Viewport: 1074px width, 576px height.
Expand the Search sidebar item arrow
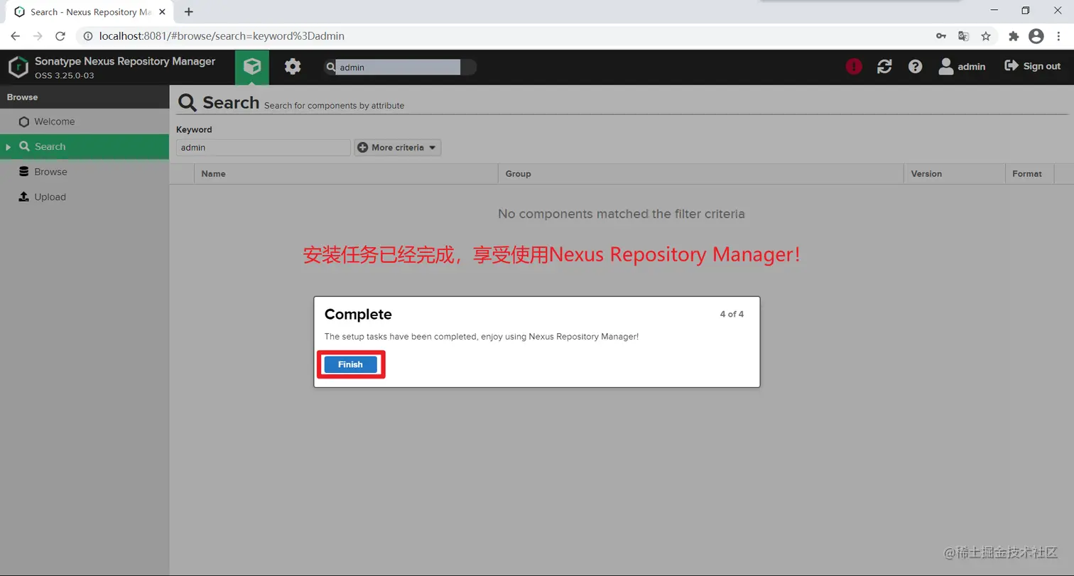8,147
